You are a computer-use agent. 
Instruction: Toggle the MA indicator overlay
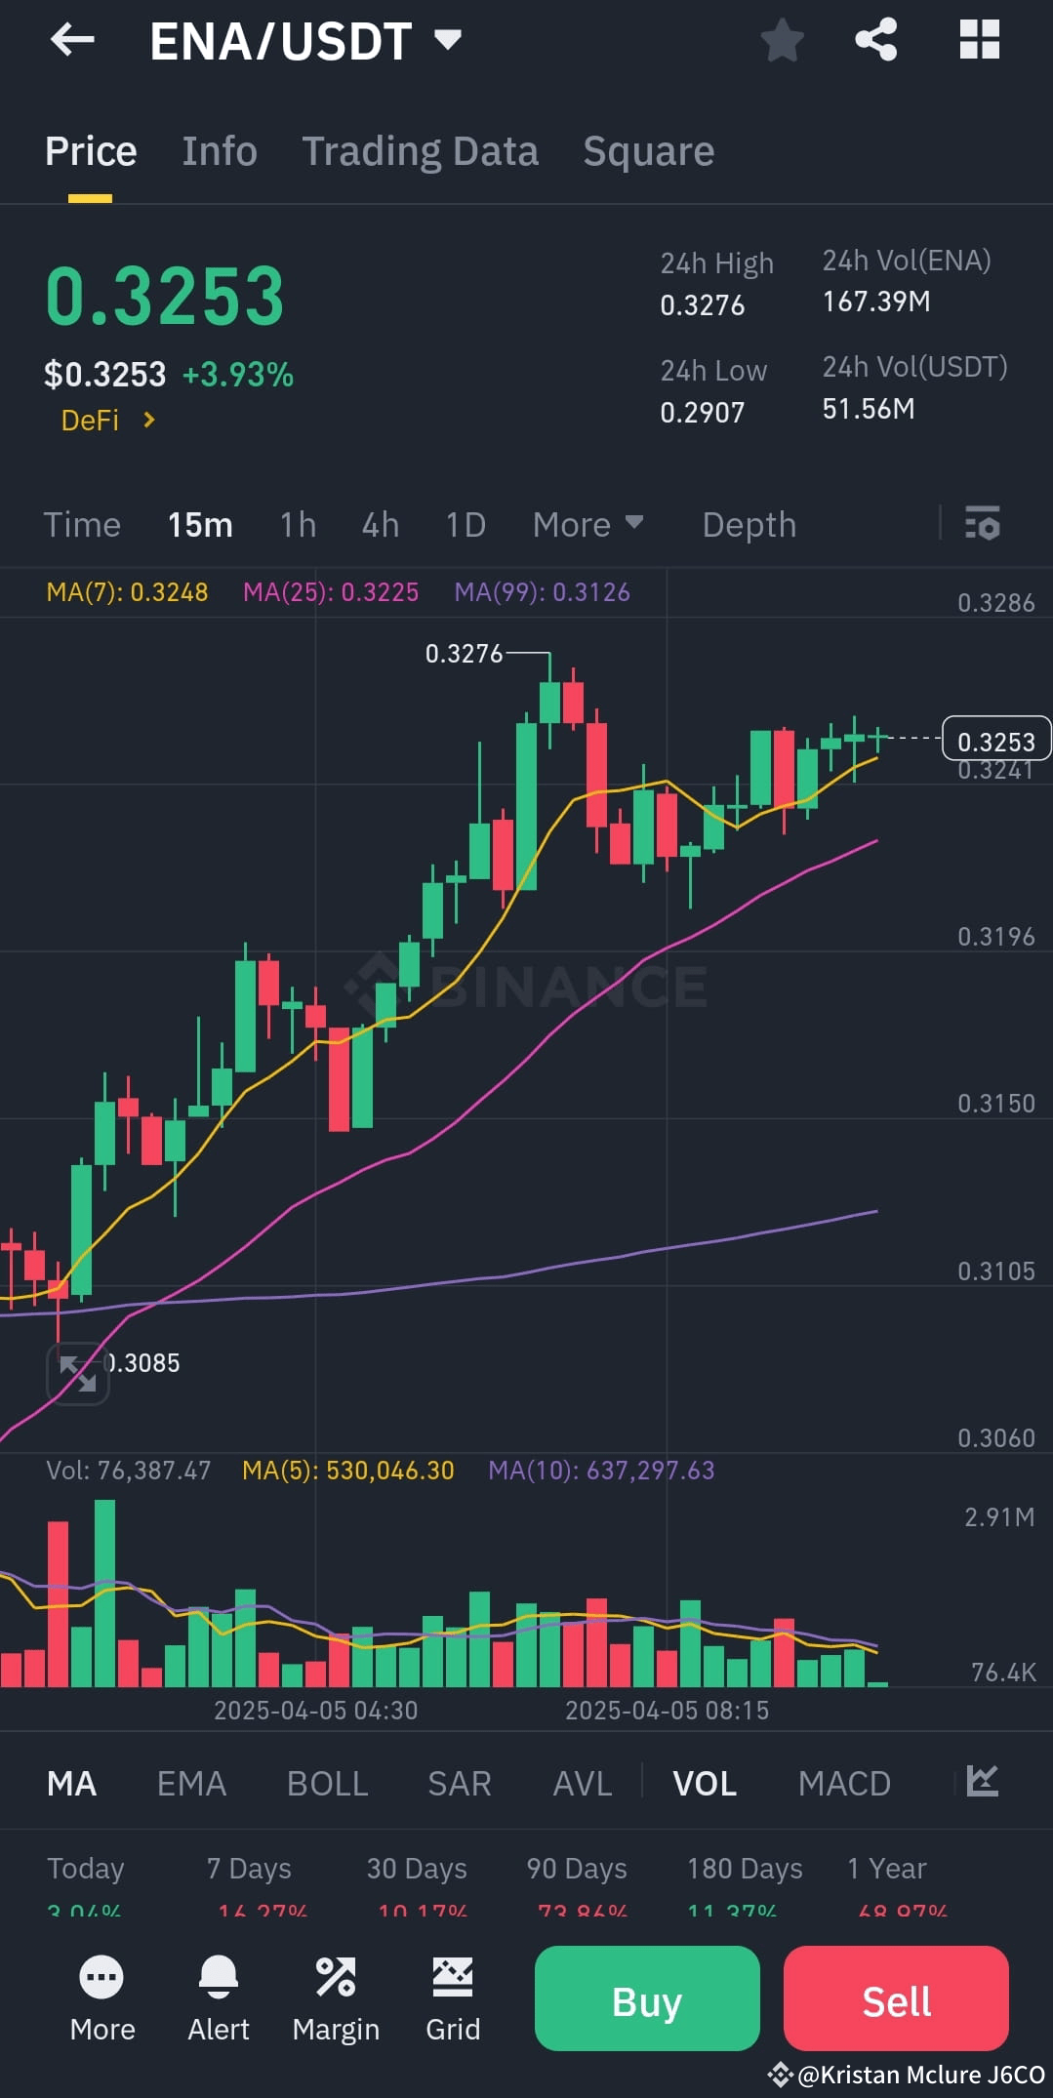[70, 1782]
